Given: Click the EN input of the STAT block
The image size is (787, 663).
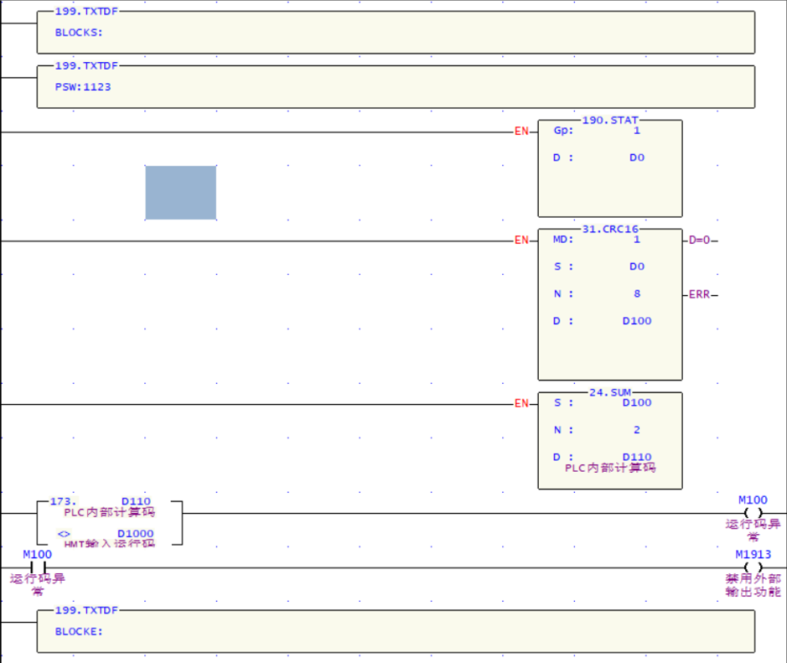Looking at the screenshot, I should click(521, 132).
